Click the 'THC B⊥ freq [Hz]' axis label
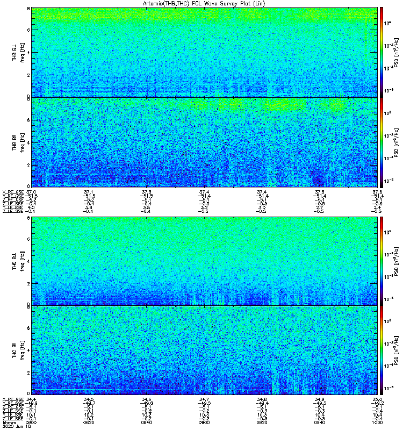This screenshot has width=403, height=430. point(18,261)
